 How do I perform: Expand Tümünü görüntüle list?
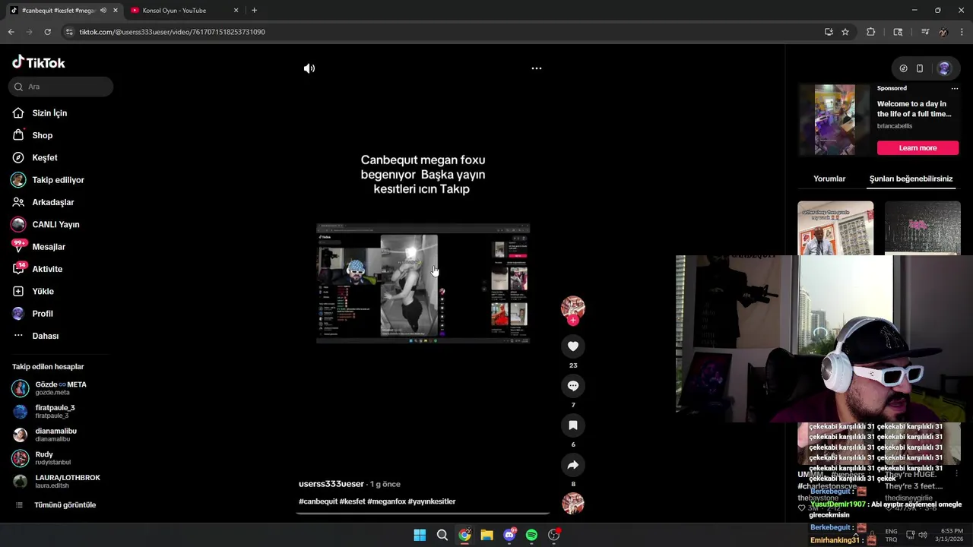pyautogui.click(x=65, y=505)
